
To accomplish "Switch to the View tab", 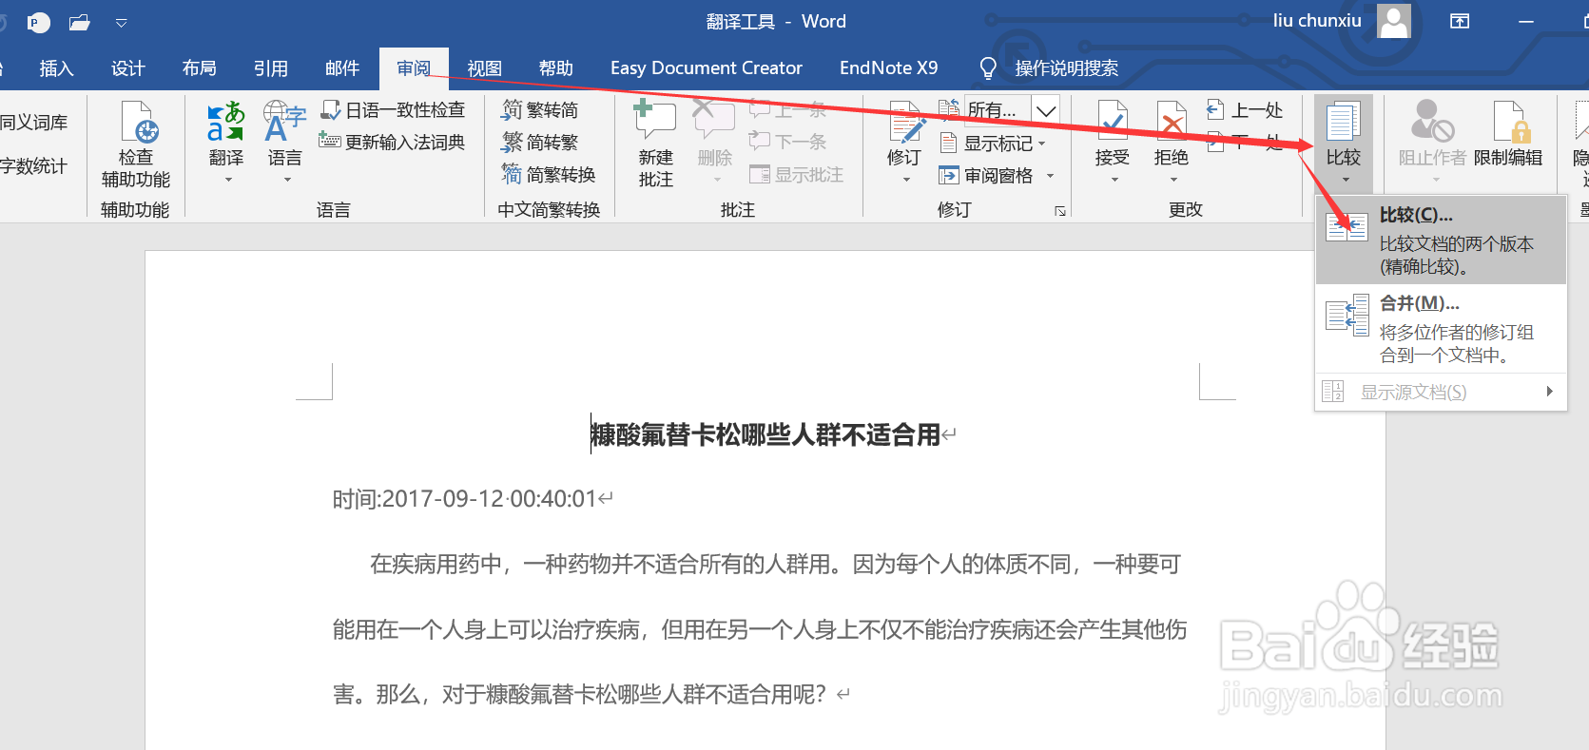I will point(484,68).
